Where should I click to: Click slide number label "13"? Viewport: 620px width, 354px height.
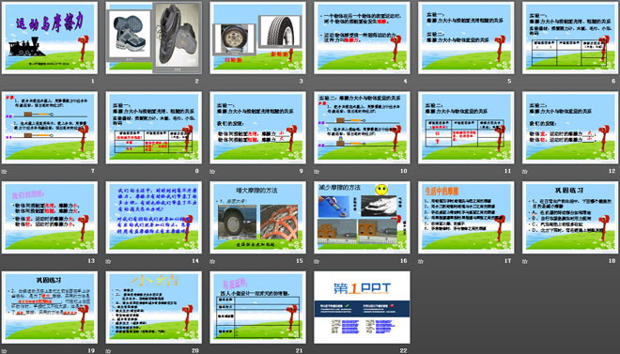pos(91,260)
